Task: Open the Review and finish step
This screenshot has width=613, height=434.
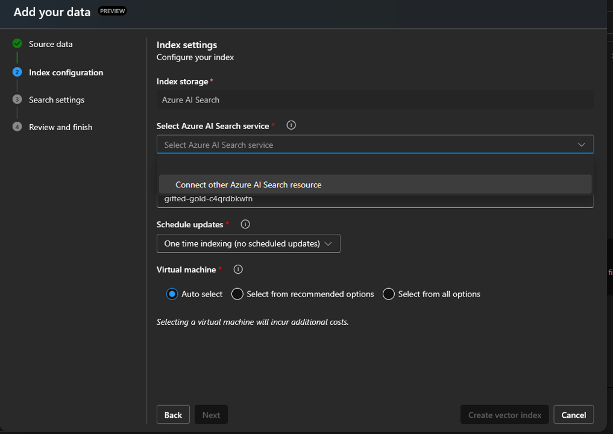Action: [x=61, y=127]
